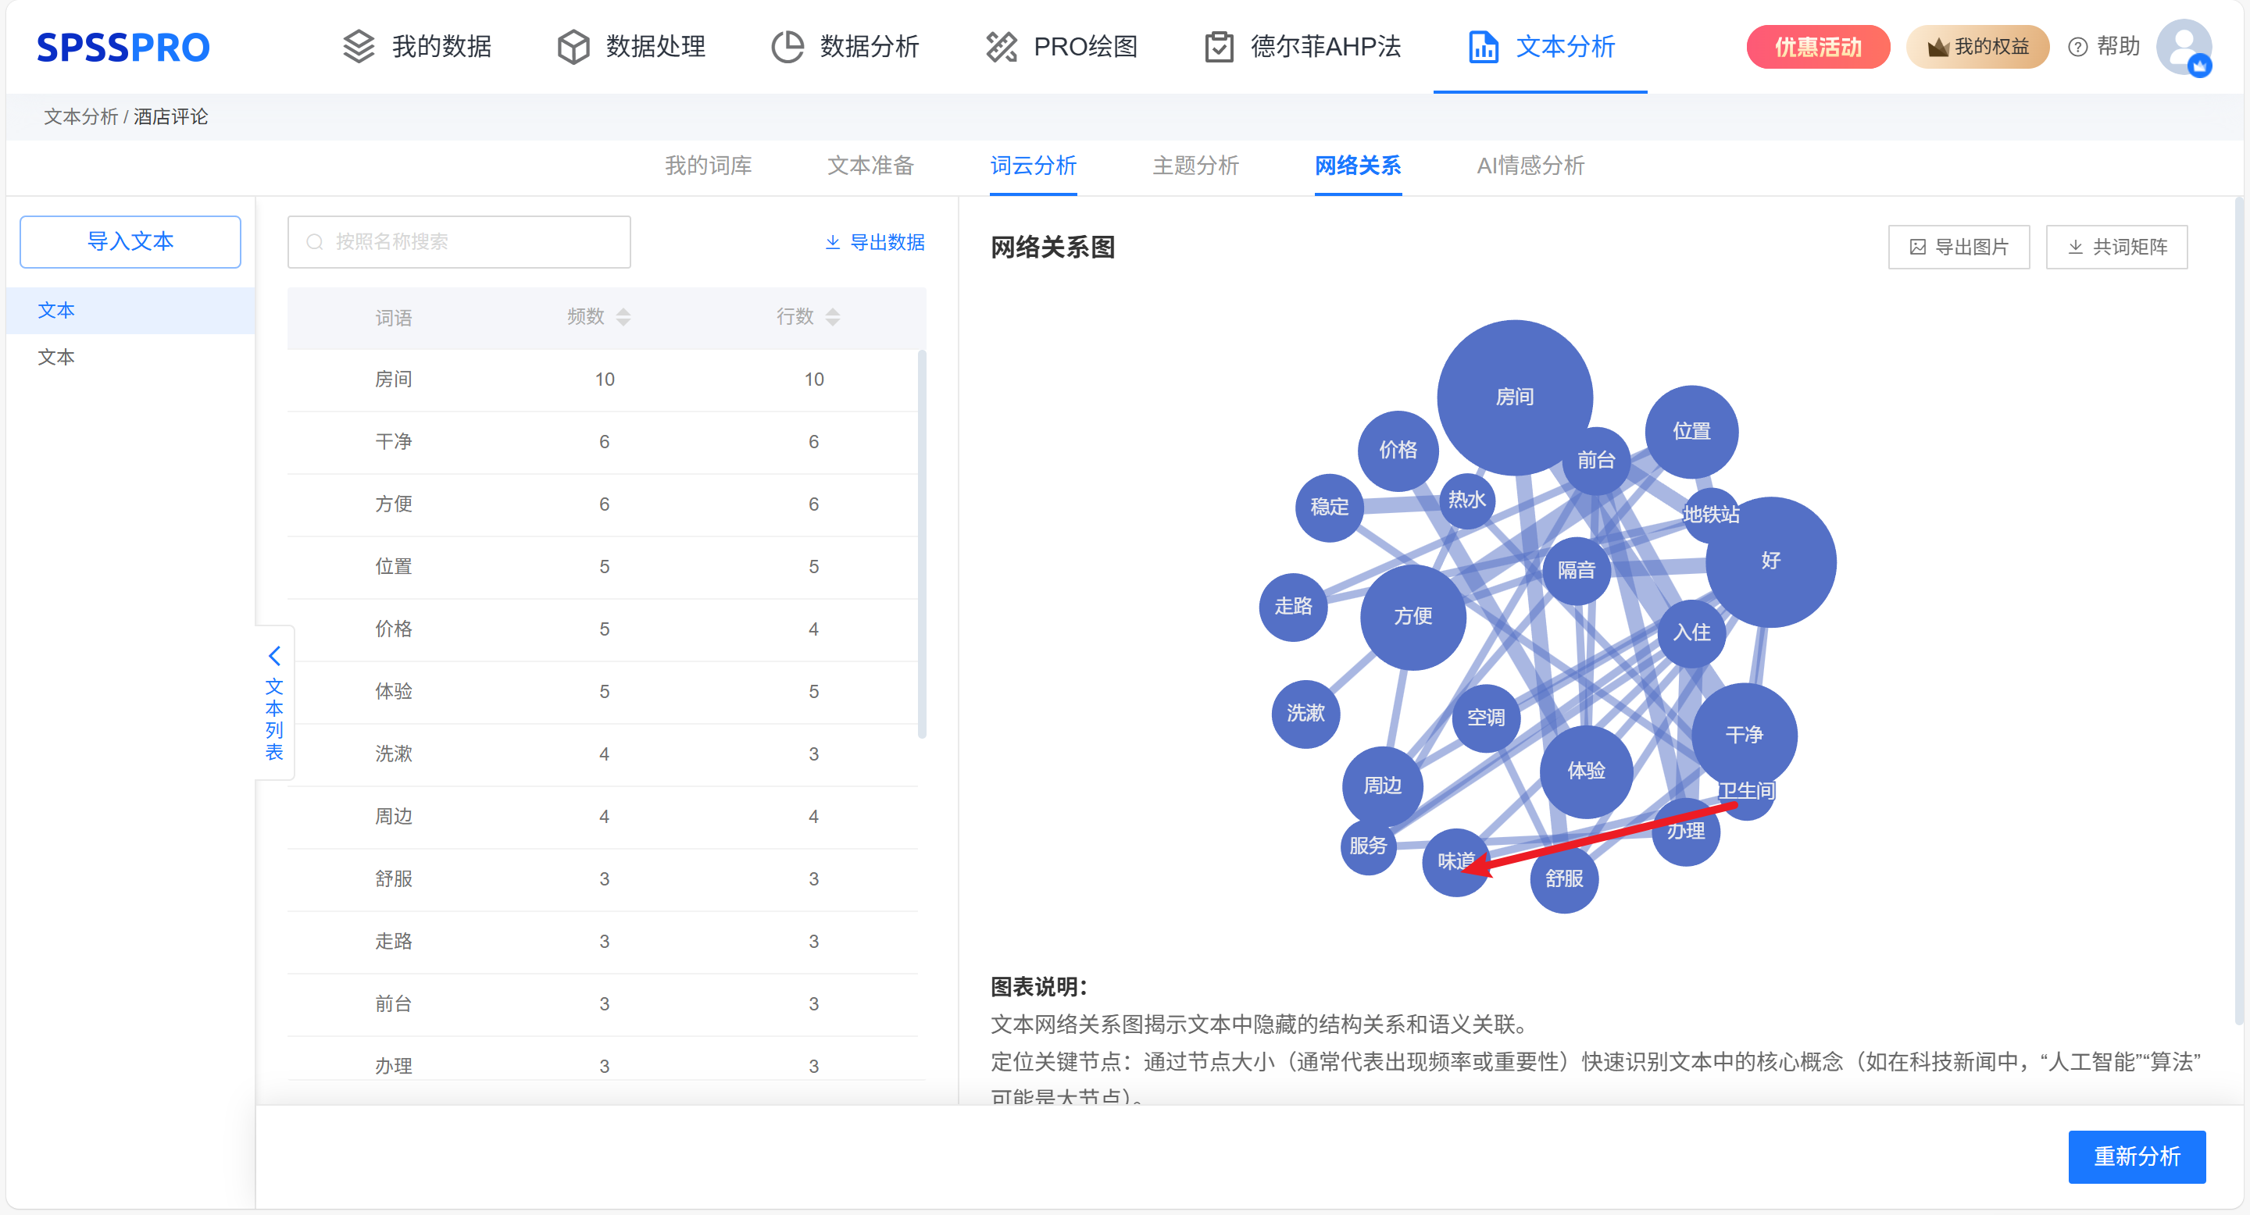Image resolution: width=2250 pixels, height=1215 pixels.
Task: Click the 帮助 question mark icon
Action: (2078, 47)
